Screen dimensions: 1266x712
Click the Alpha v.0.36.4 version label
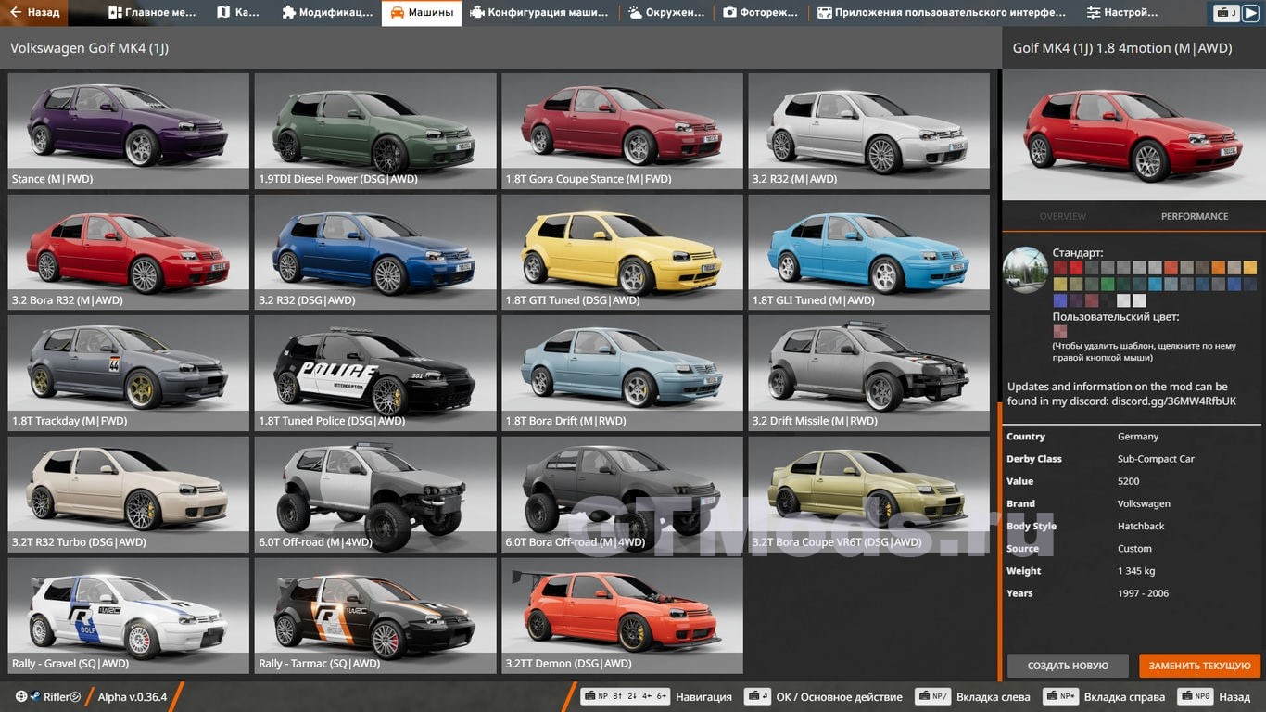(133, 697)
